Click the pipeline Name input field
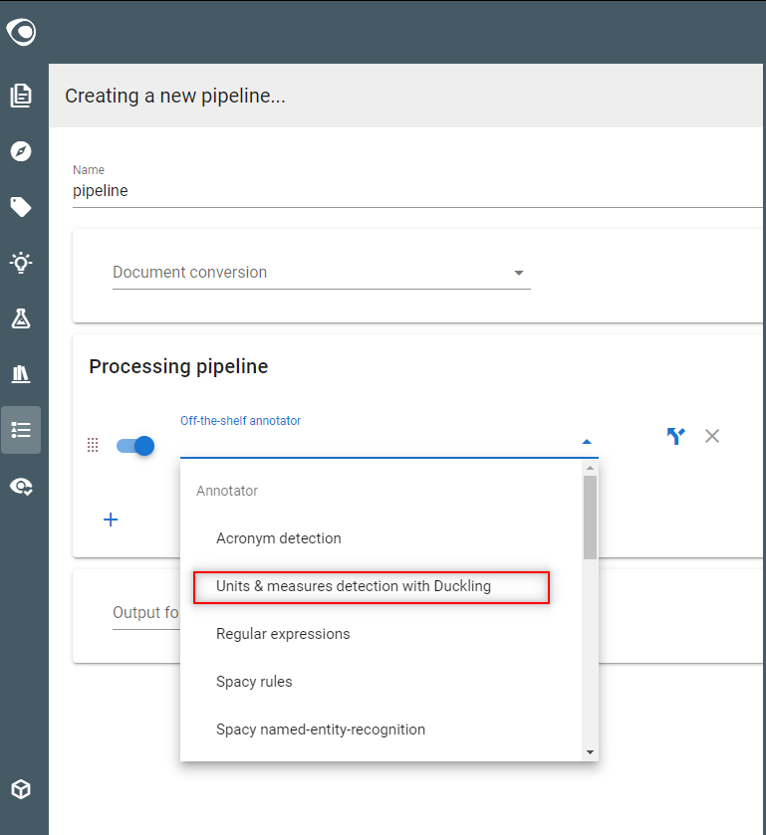 [x=417, y=191]
